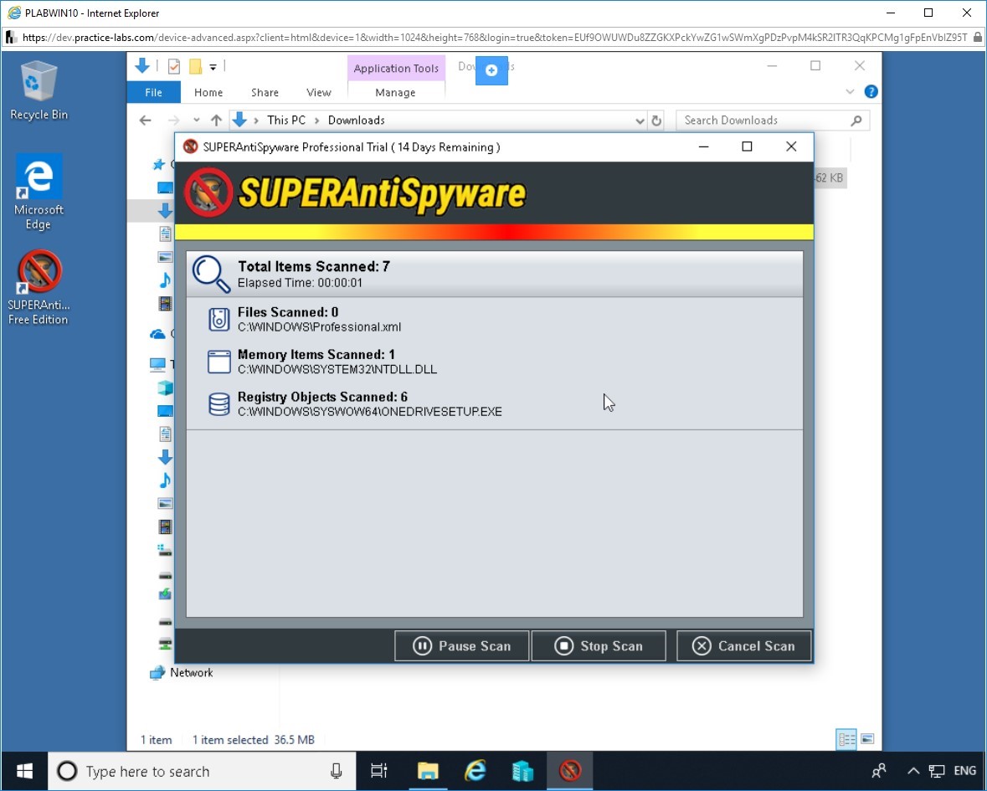Click the lock icon in the browser address bar
Image resolution: width=987 pixels, height=791 pixels.
(977, 38)
